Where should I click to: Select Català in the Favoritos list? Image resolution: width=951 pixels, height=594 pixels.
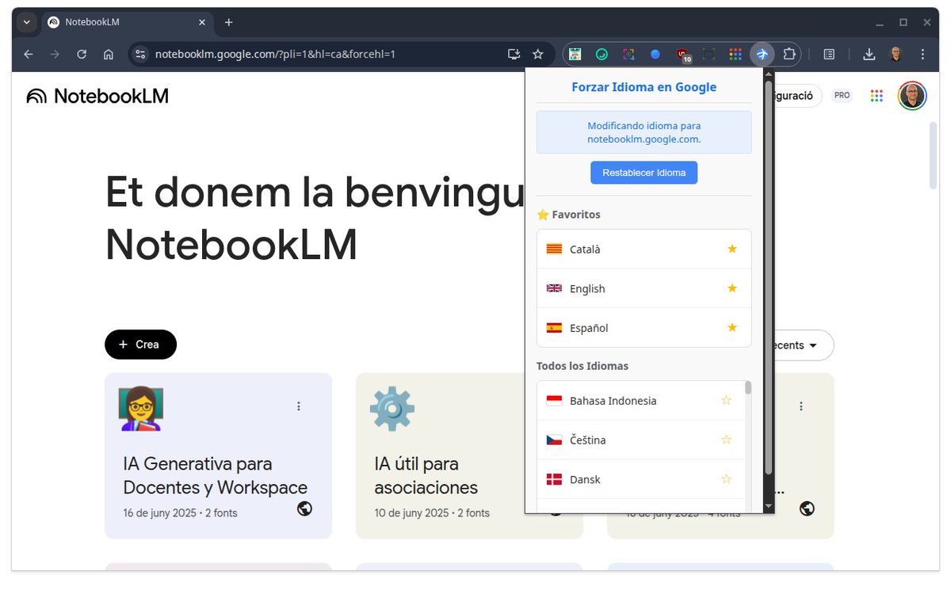644,249
